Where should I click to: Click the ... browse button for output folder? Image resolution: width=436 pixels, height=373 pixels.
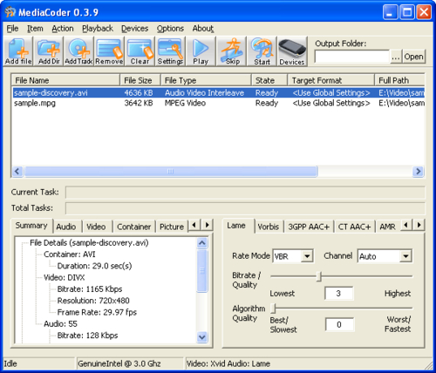point(396,57)
